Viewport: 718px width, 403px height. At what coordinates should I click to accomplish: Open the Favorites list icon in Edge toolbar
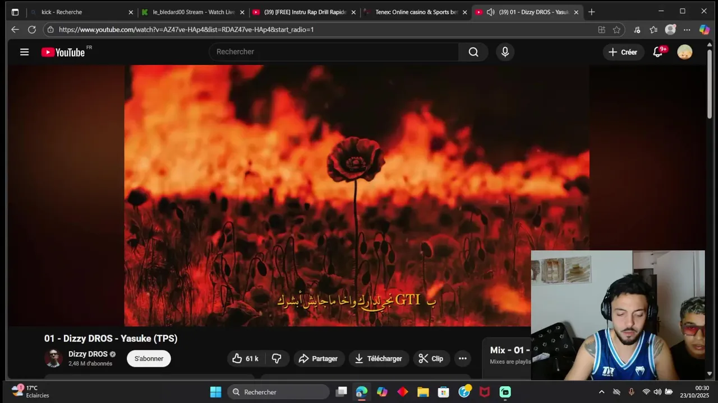653,30
